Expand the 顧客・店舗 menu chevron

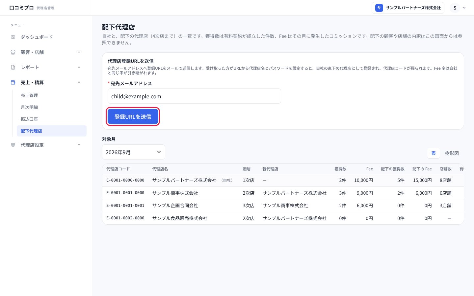coord(79,52)
